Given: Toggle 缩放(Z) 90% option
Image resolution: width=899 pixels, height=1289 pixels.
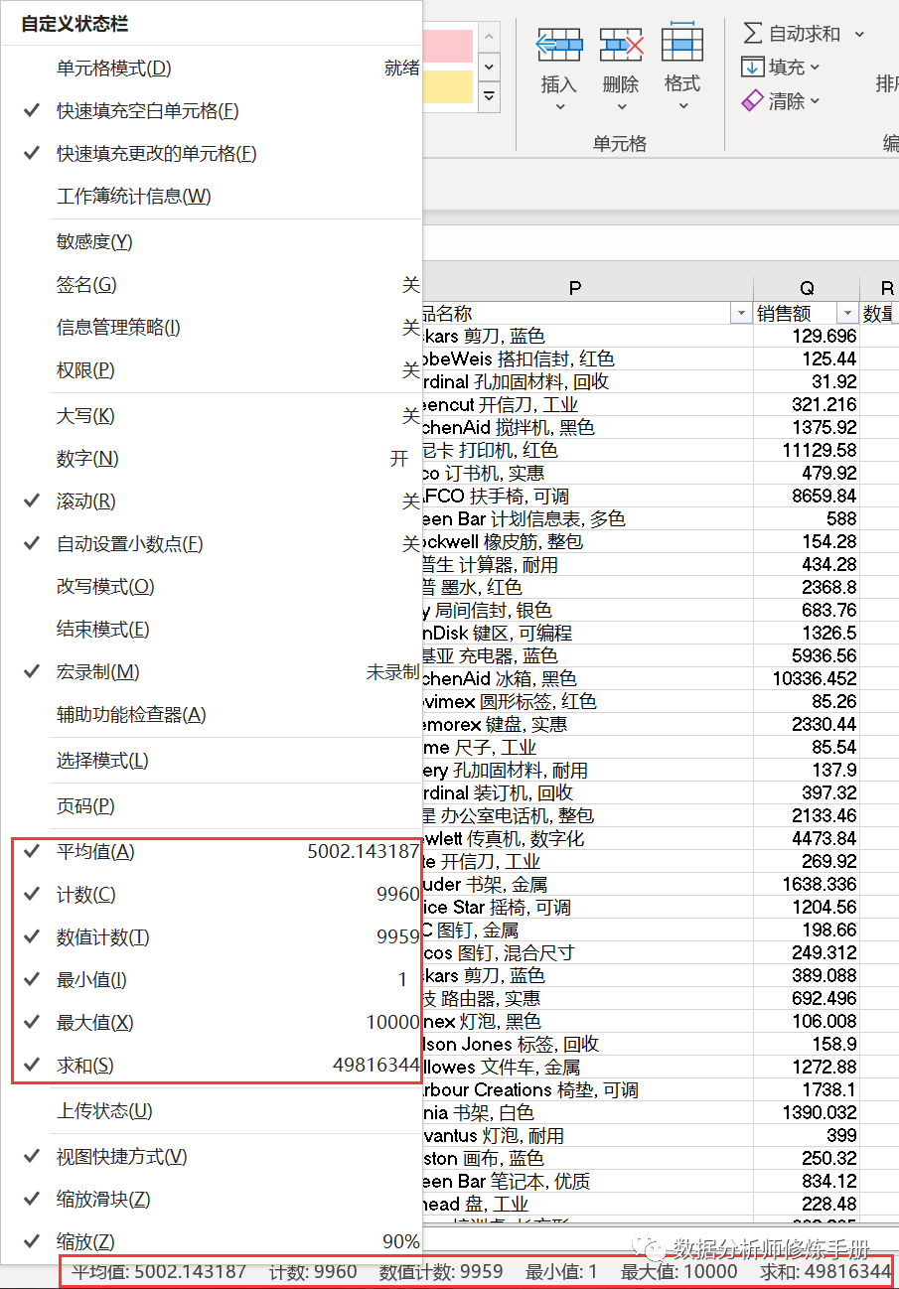Looking at the screenshot, I should pyautogui.click(x=212, y=1242).
